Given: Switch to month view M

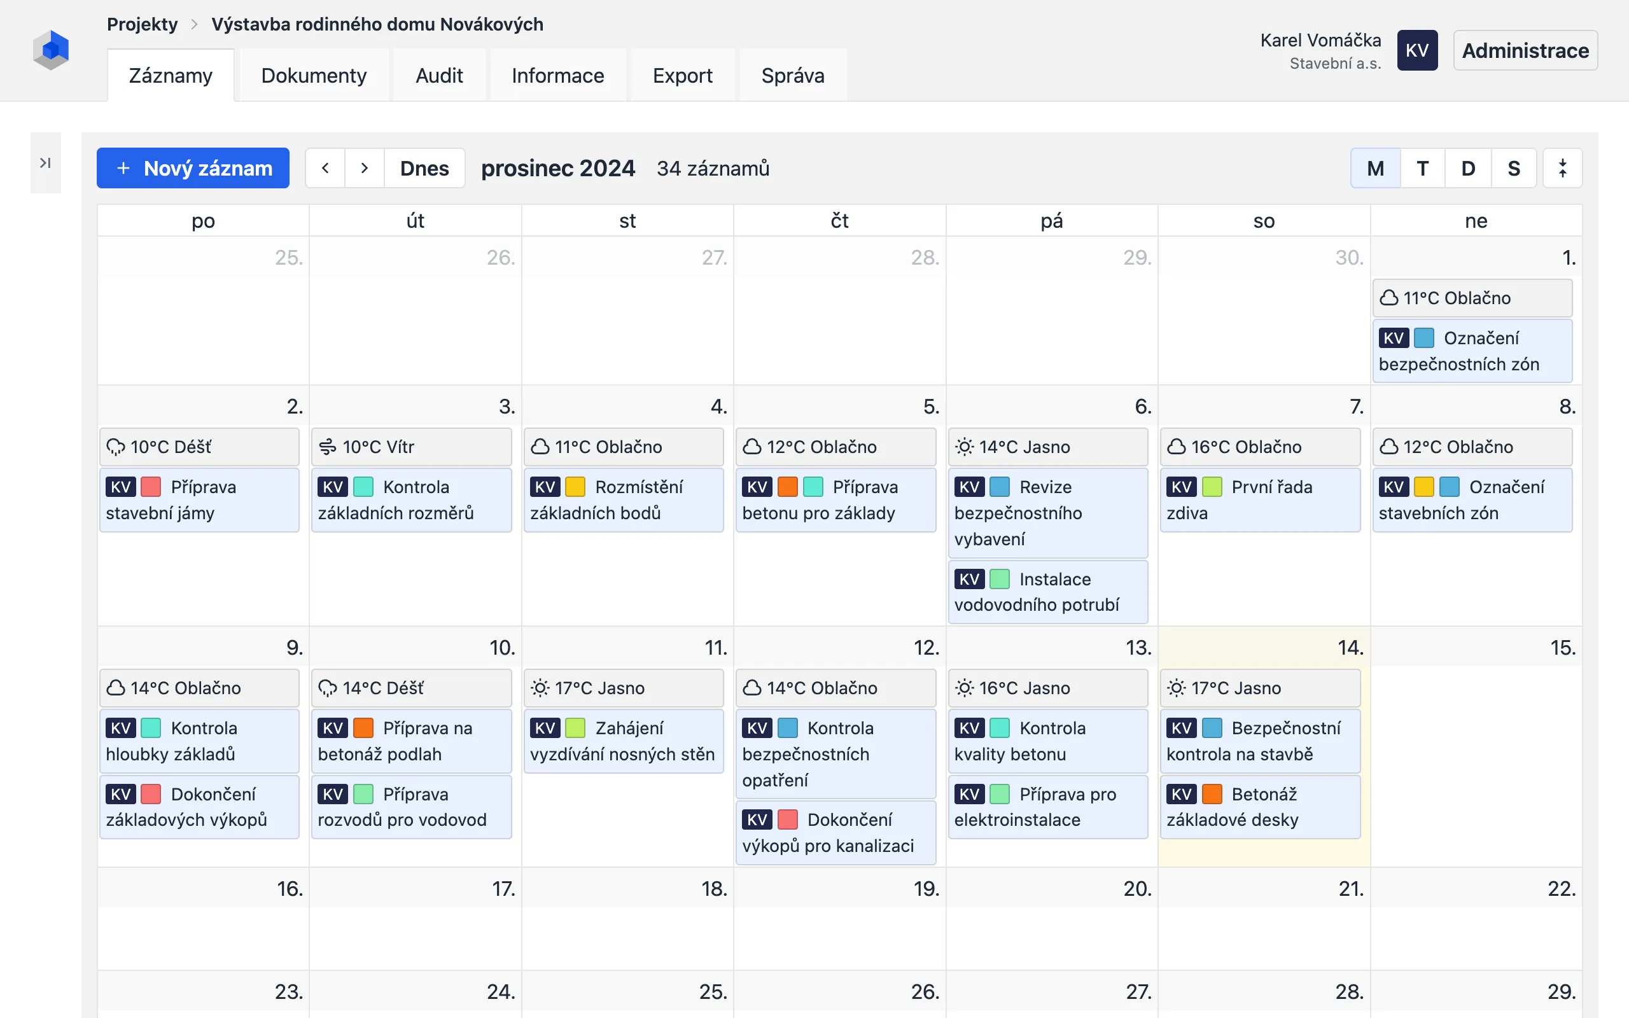Looking at the screenshot, I should [x=1375, y=169].
